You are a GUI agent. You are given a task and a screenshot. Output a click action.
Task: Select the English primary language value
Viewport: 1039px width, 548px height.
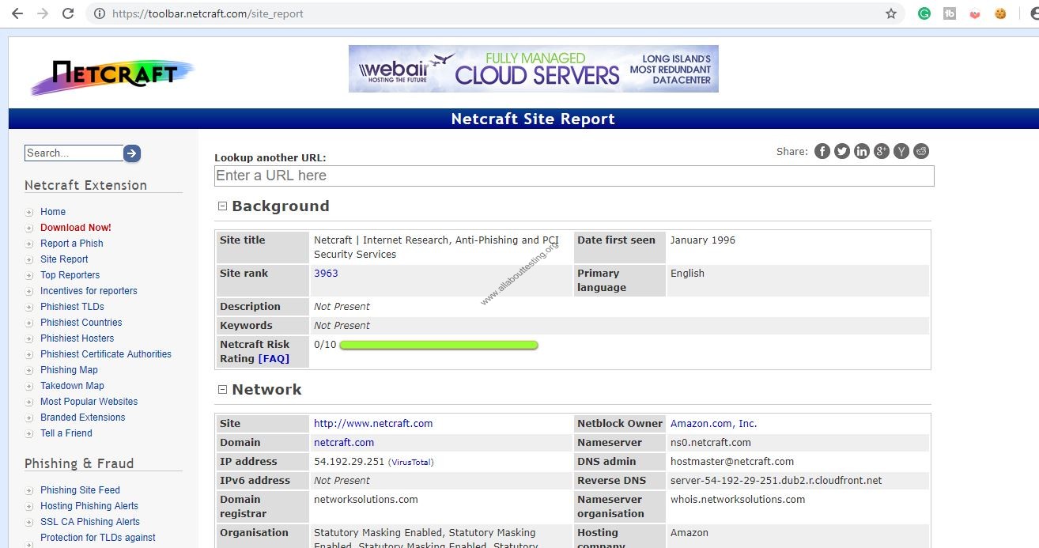pos(687,274)
